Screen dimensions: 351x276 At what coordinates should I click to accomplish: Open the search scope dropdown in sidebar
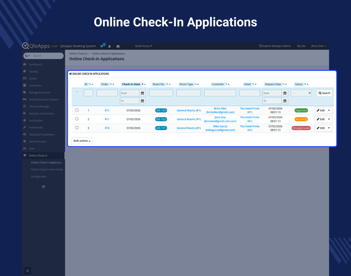click(28, 56)
